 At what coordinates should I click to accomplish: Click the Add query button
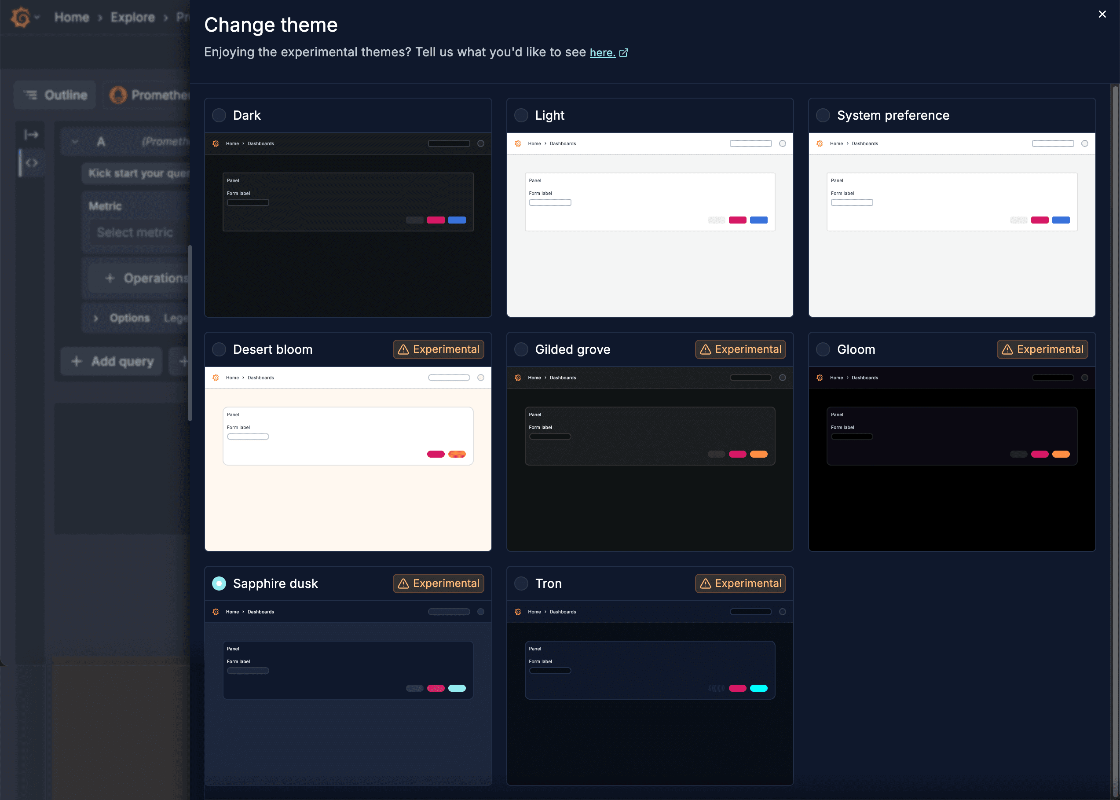click(111, 361)
